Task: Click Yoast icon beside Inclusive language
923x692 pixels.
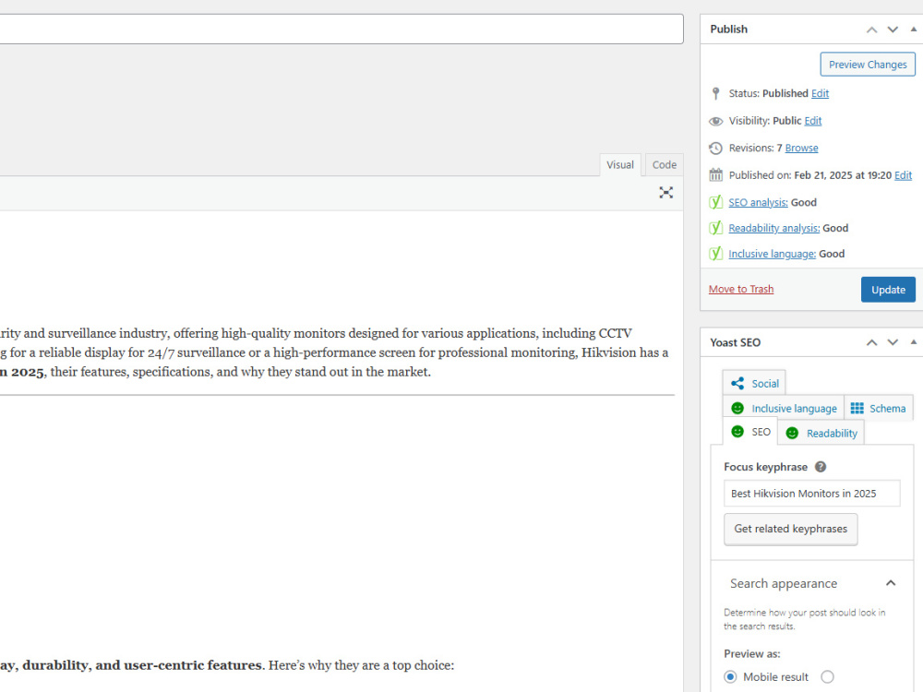Action: pos(715,254)
